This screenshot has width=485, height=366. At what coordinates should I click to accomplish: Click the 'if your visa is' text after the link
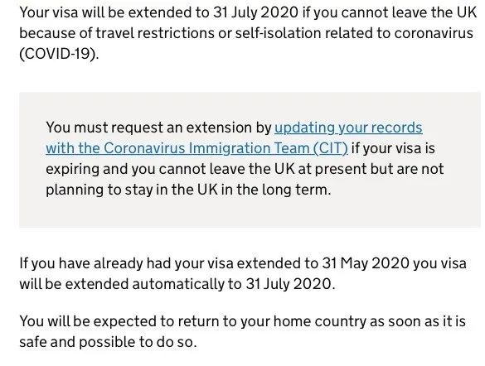(393, 148)
